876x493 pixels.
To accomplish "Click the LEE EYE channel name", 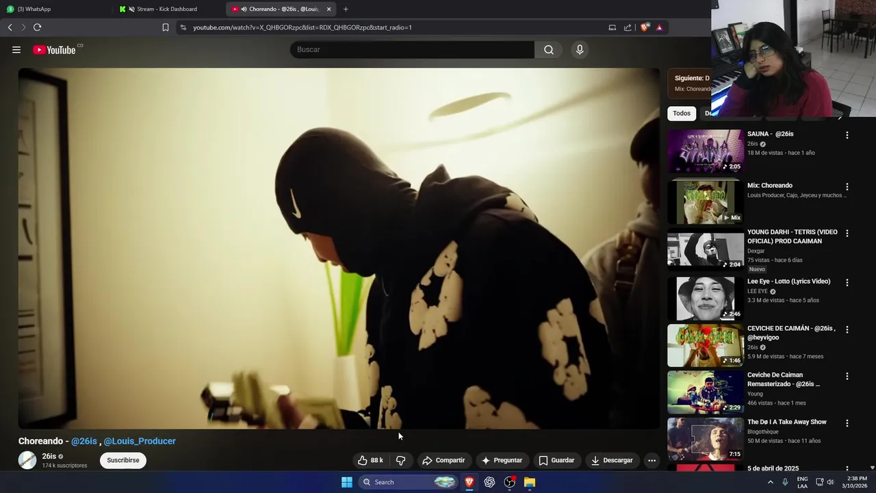I will coord(758,291).
